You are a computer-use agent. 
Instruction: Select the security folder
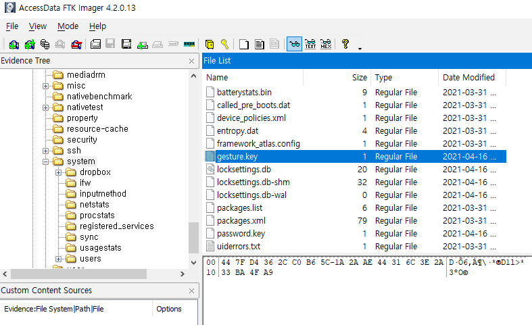tap(82, 140)
